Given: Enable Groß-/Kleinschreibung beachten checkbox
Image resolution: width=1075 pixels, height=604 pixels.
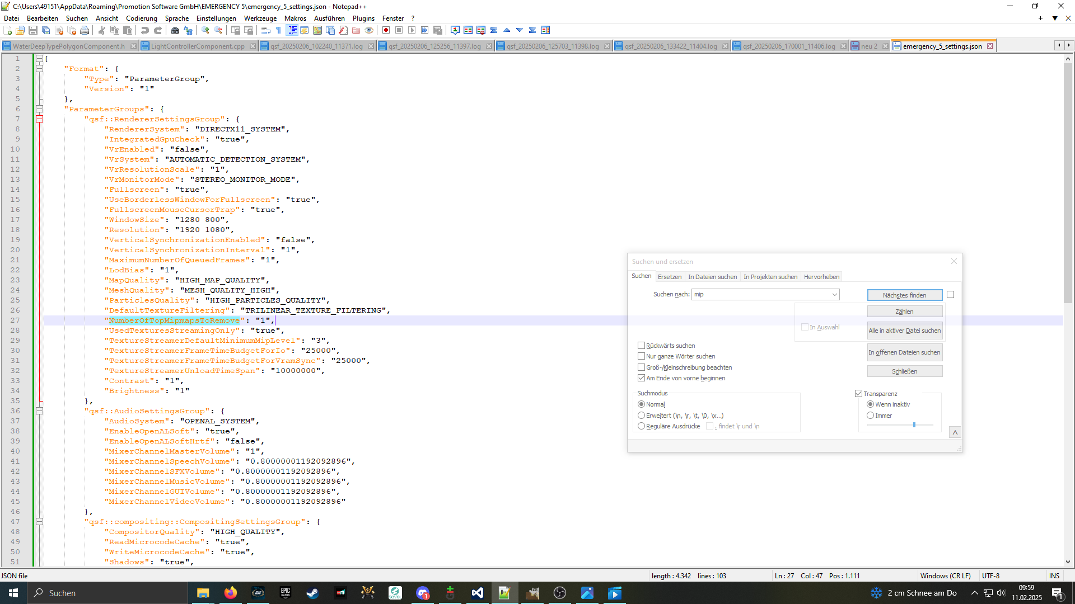Looking at the screenshot, I should pyautogui.click(x=642, y=367).
